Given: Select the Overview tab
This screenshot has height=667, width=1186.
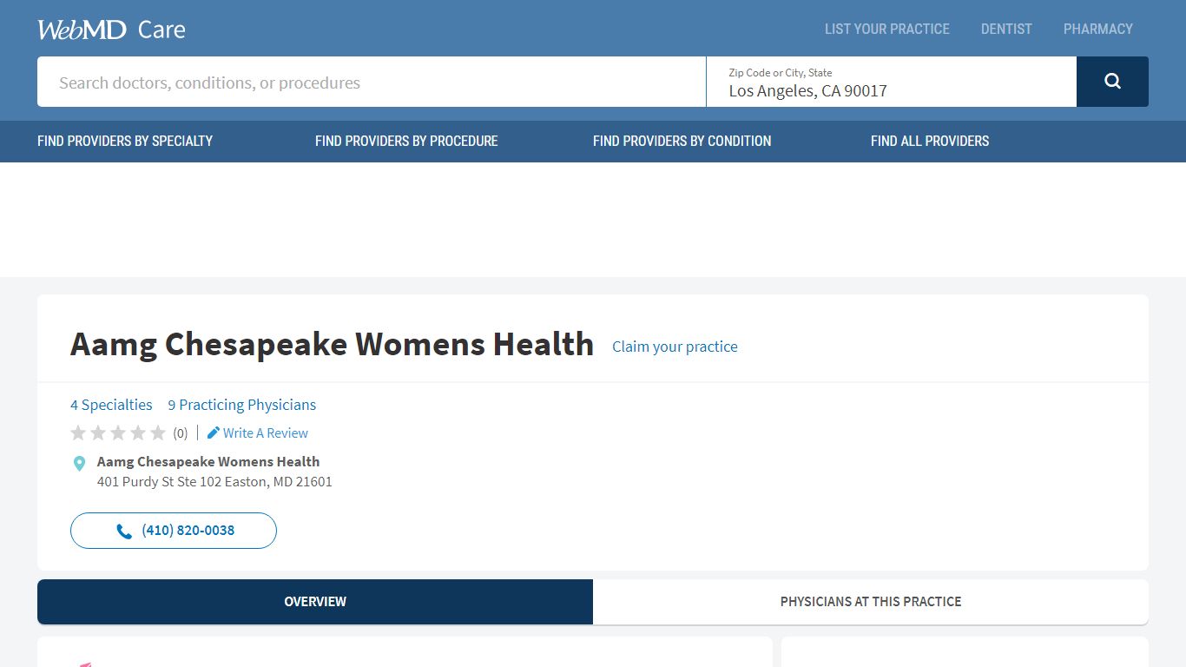Looking at the screenshot, I should tap(315, 601).
